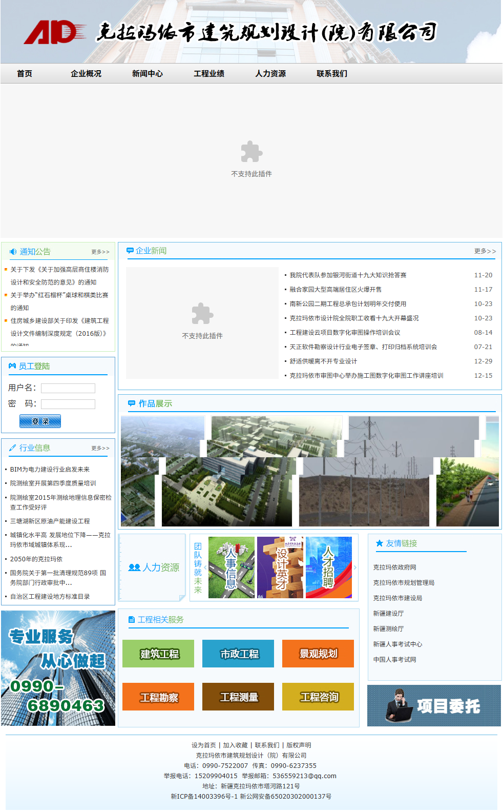Open the 工程咨询 service button
The image size is (503, 812).
pyautogui.click(x=318, y=697)
